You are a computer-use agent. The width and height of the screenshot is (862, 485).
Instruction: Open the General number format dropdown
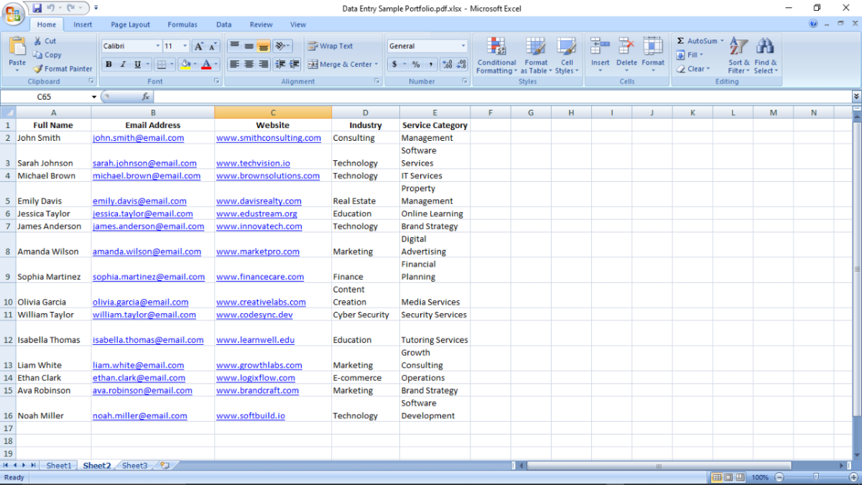tap(463, 46)
